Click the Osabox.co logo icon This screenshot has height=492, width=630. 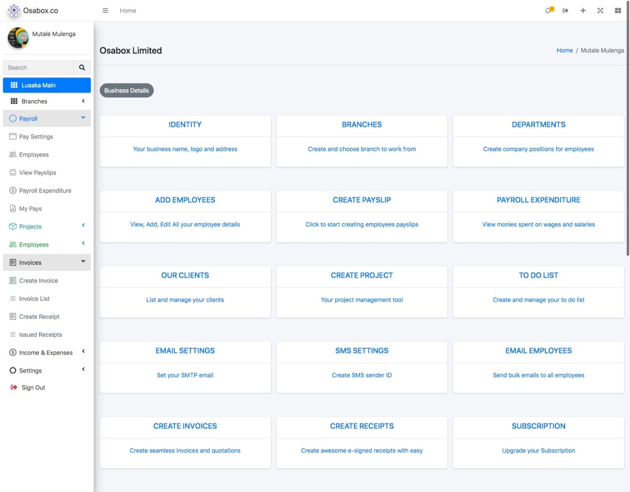click(14, 11)
